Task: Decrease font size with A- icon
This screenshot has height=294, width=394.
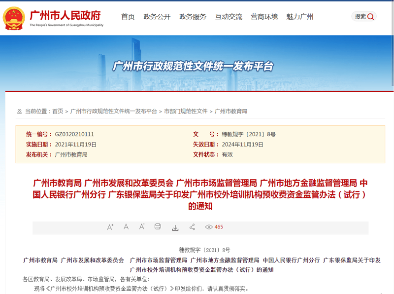Action: [142, 227]
